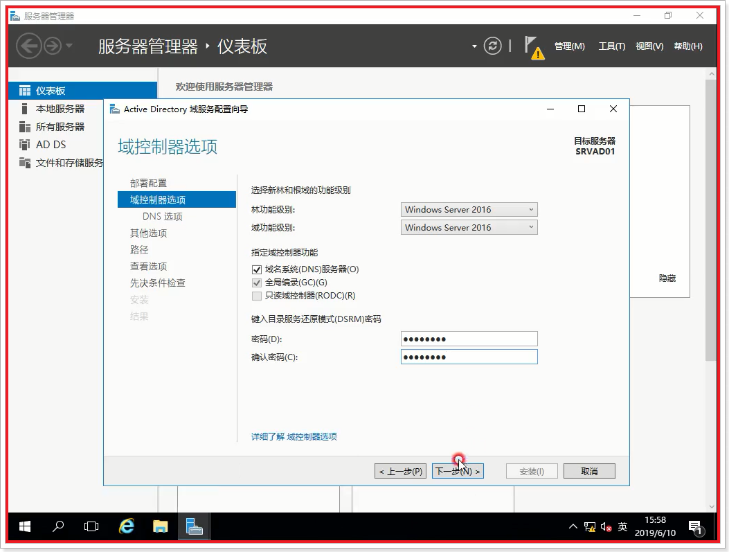Screen dimensions: 729x552
Task: Click the 所有服务器 sidebar icon
Action: [25, 127]
